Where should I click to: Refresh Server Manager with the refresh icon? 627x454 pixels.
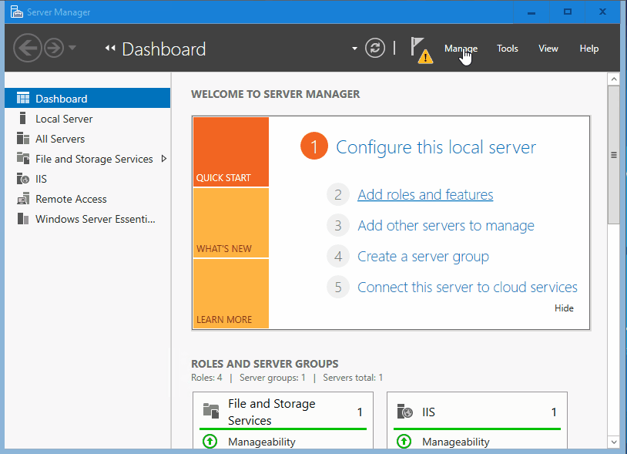pos(375,48)
